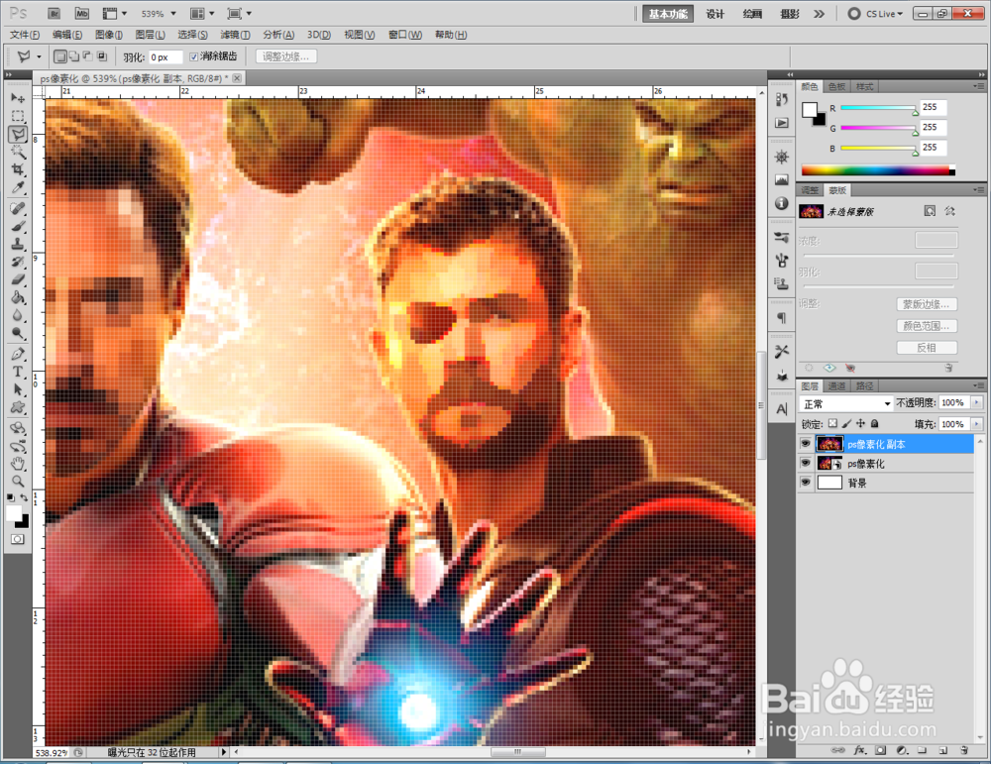The image size is (991, 764).
Task: Select the Clone Stamp tool
Action: [18, 244]
